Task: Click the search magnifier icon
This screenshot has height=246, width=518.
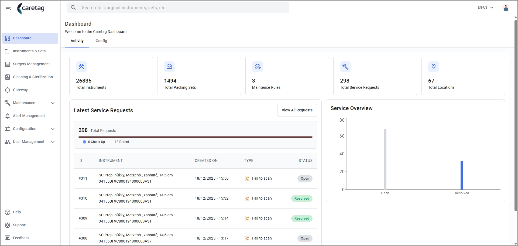Action: click(x=73, y=8)
